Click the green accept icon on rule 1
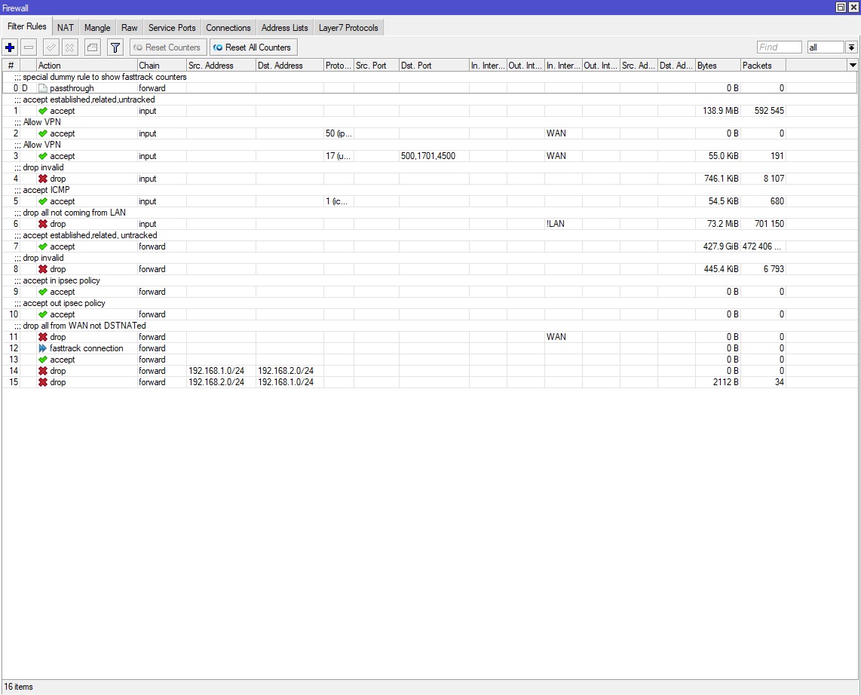Image resolution: width=861 pixels, height=695 pixels. (x=43, y=111)
